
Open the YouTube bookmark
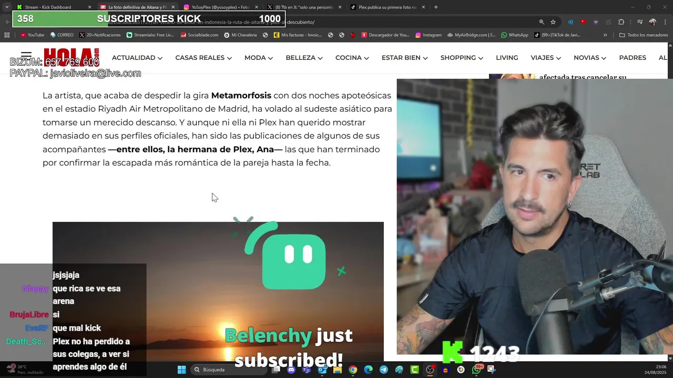pyautogui.click(x=32, y=35)
